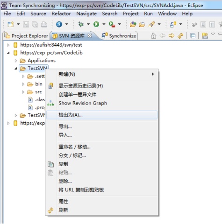Collapse https://exp-pc/svn/CodeLib repository node

(8, 53)
